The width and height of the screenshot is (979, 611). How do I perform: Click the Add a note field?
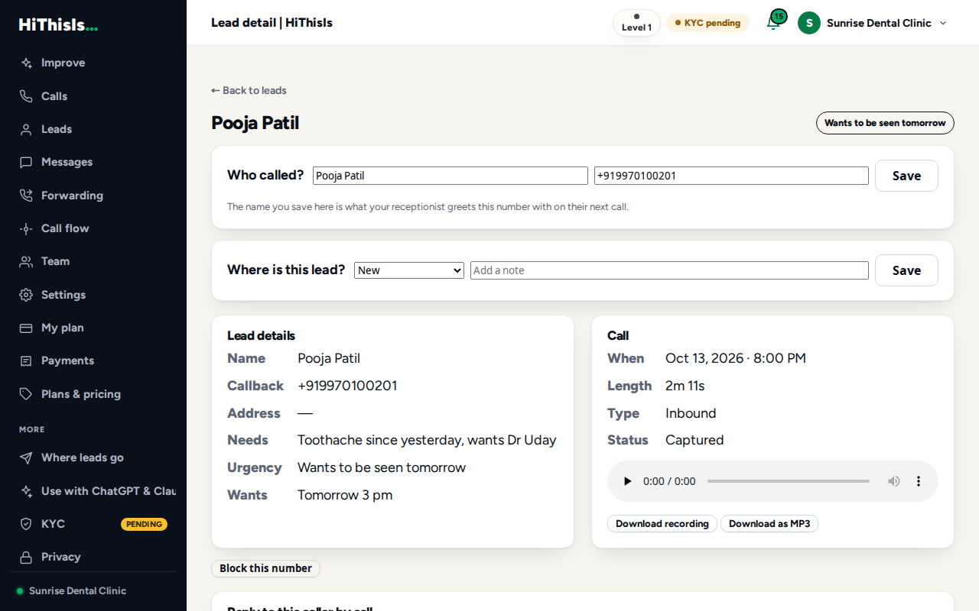(669, 270)
